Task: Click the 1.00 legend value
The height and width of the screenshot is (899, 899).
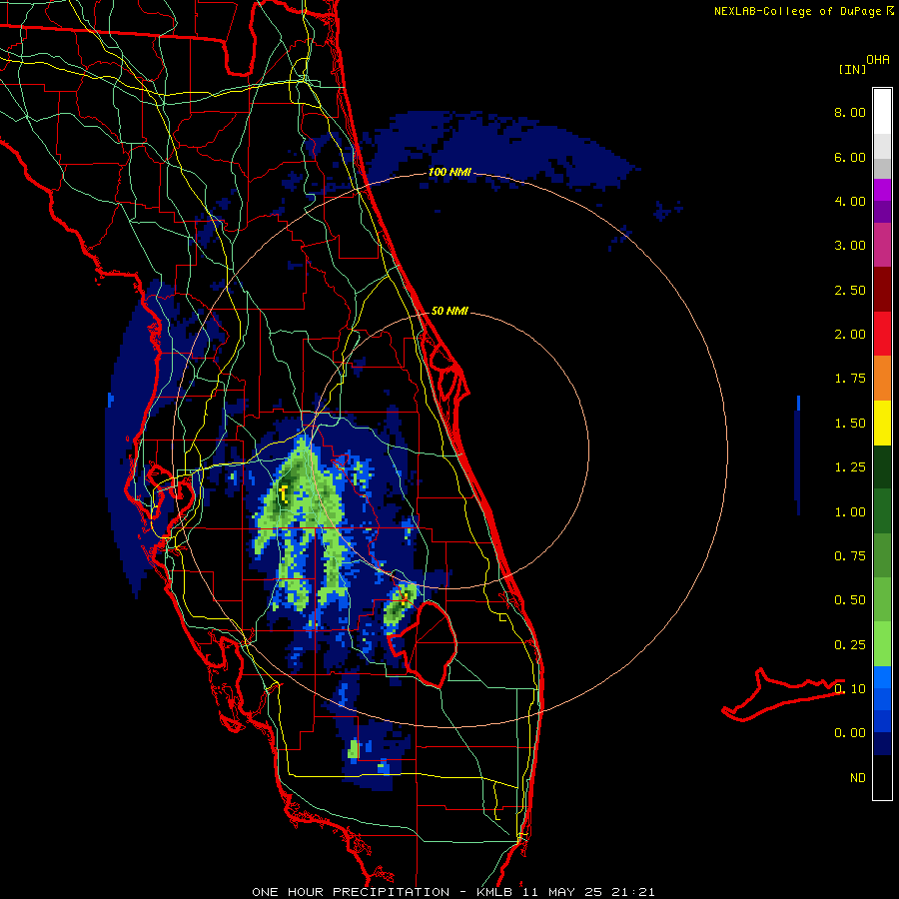Action: coord(850,512)
